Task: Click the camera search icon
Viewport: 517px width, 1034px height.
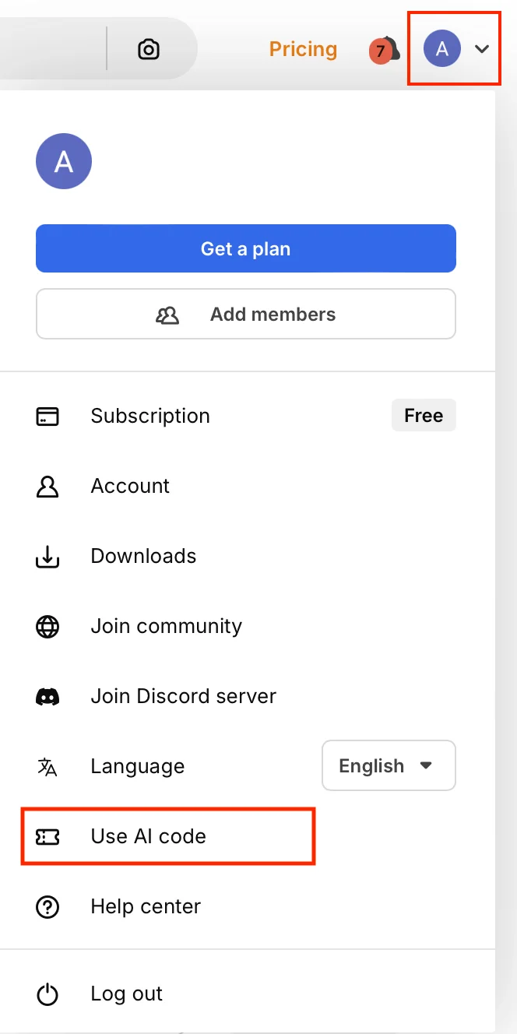Action: coord(148,50)
